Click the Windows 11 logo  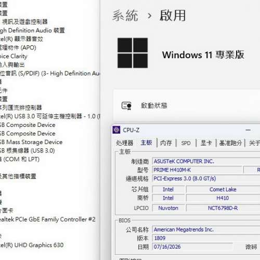133,53
